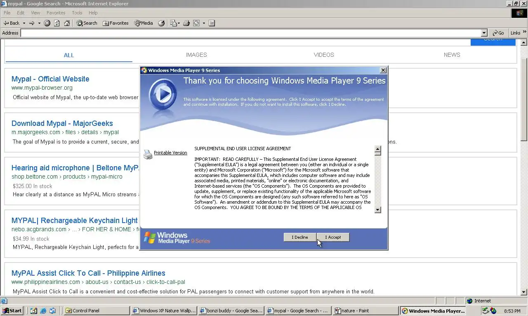Open the Favorites menu in the menu bar

[x=56, y=13]
